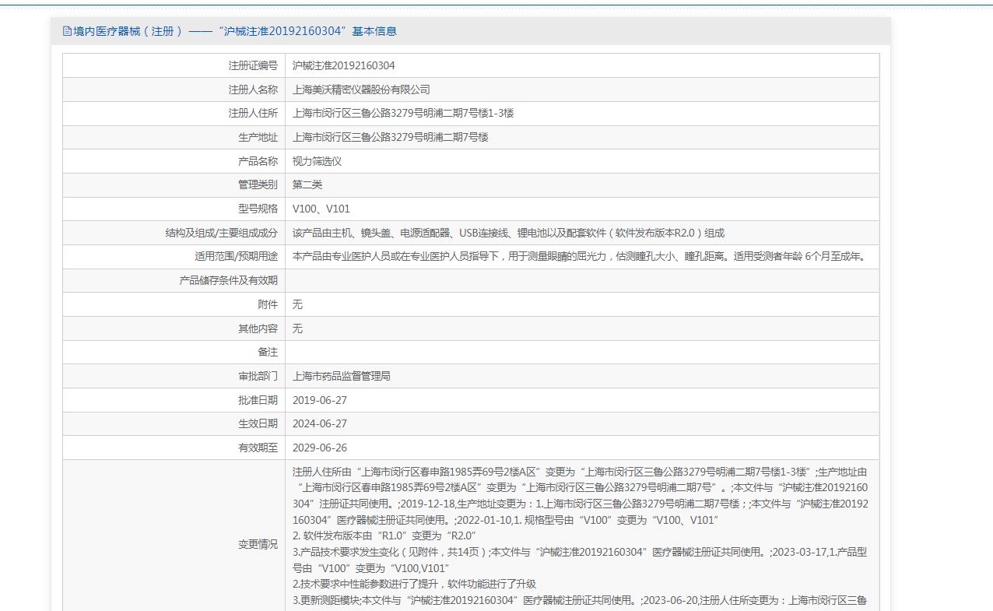Click the empty 产品储存条件及有效期 value cell

point(581,280)
